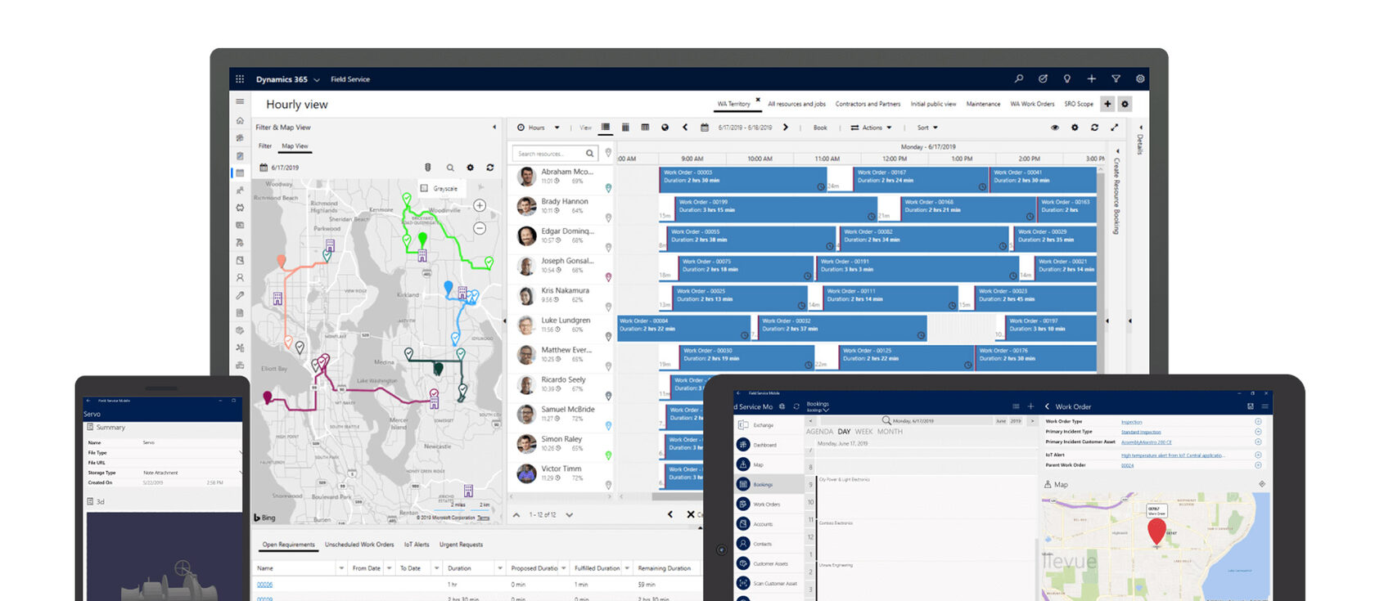
Task: Open the Hours view dropdown
Action: point(539,128)
